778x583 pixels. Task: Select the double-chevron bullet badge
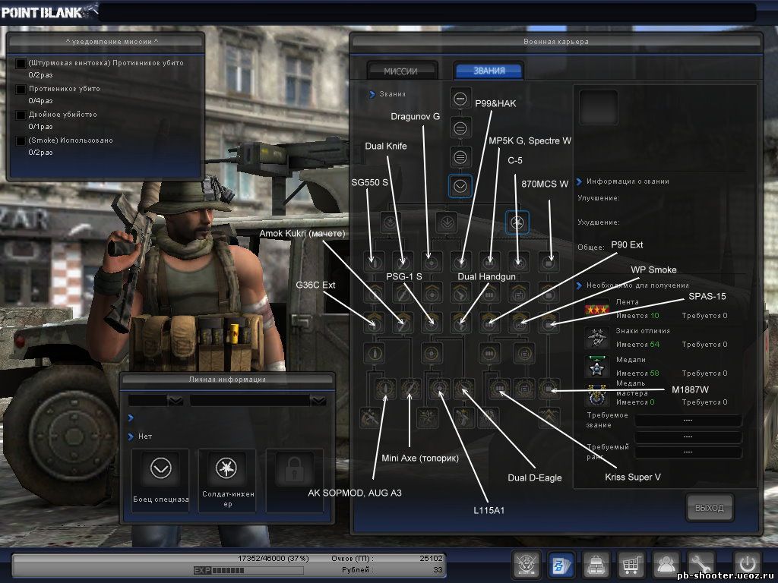(x=374, y=323)
